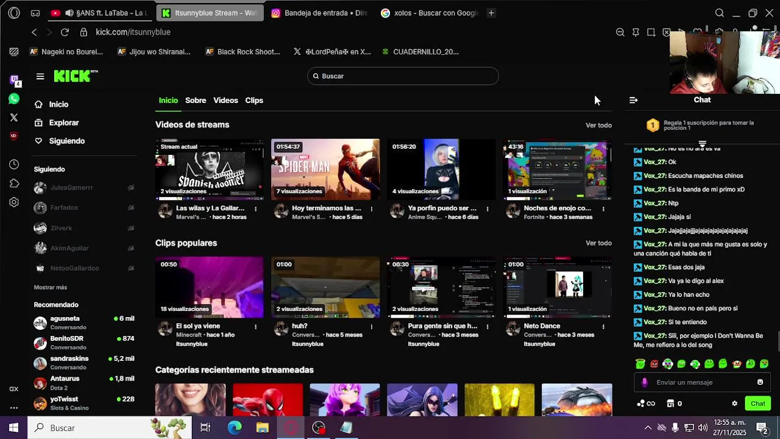Mute the YouTube tab audio icon
This screenshot has width=780, height=439.
pyautogui.click(x=69, y=13)
